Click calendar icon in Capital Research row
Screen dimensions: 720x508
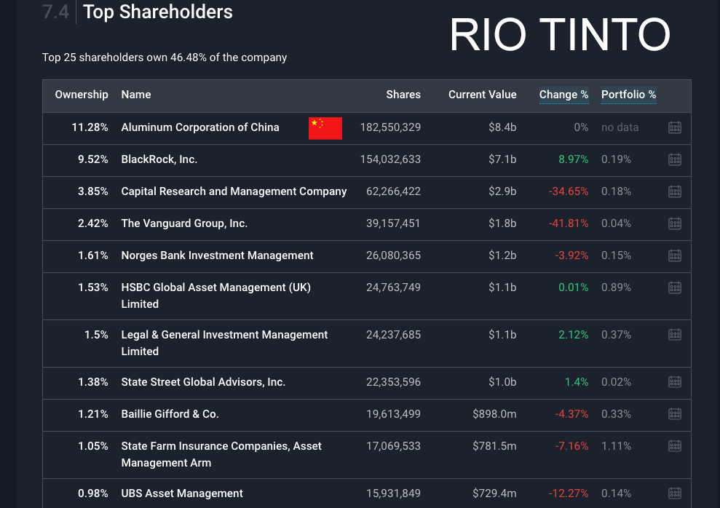(674, 191)
